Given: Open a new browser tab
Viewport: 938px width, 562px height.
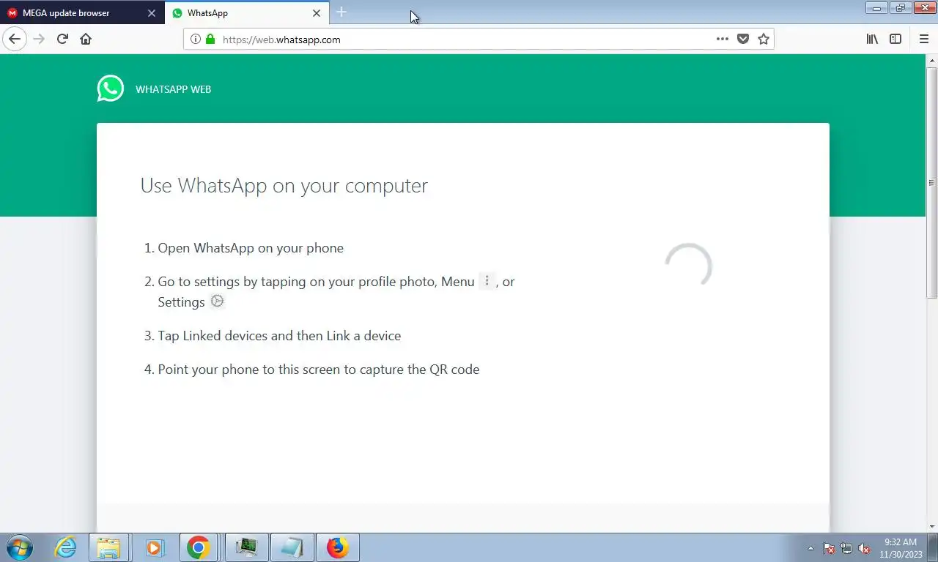Looking at the screenshot, I should 341,12.
